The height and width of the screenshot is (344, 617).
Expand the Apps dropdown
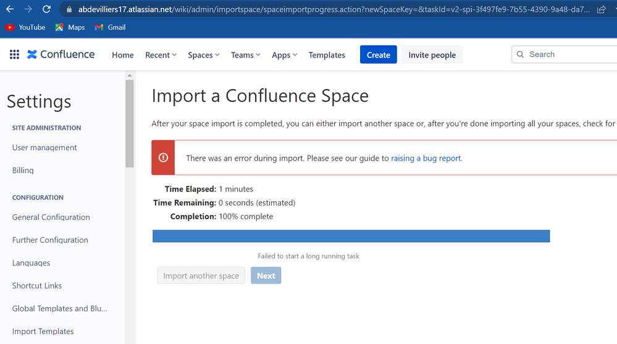[285, 55]
